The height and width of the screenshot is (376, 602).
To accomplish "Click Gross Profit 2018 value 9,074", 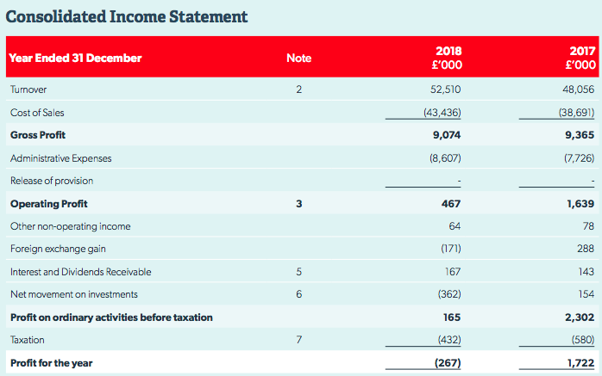I will tap(447, 135).
